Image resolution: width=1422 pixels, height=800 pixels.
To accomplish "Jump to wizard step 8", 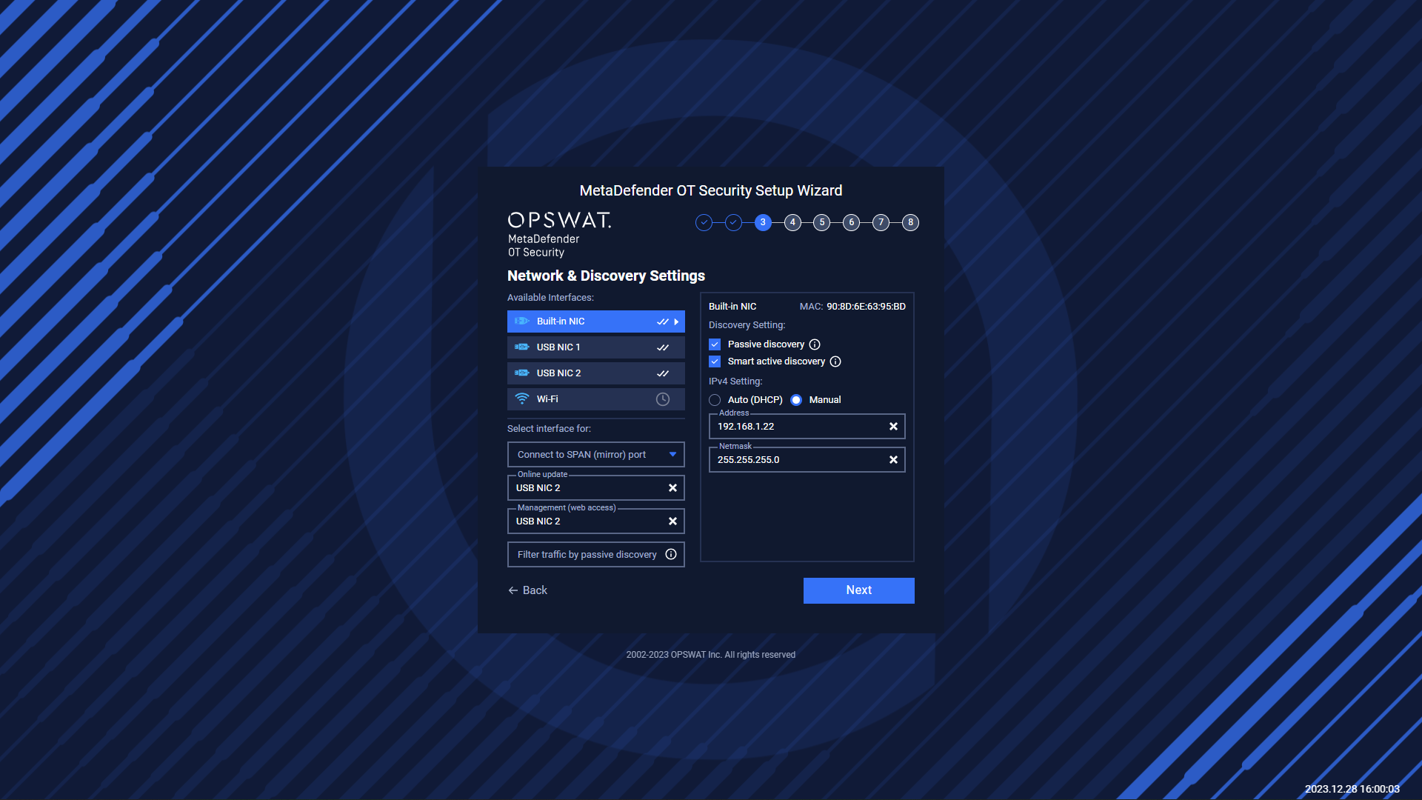I will click(x=910, y=222).
